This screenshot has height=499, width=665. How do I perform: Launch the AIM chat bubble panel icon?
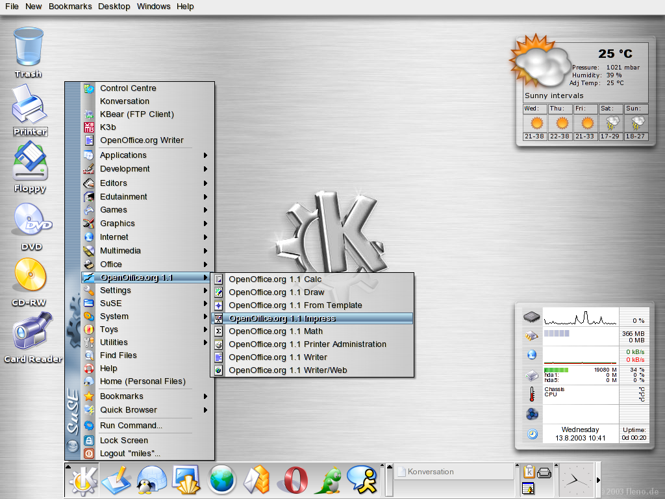pos(362,480)
